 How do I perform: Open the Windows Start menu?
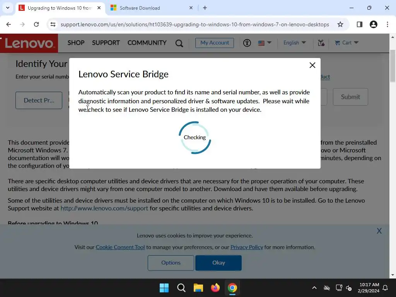164,288
